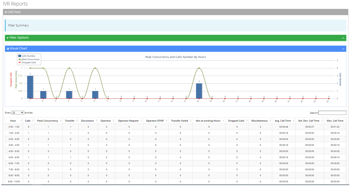Click the sort icon on Transfer column

coord(77,121)
